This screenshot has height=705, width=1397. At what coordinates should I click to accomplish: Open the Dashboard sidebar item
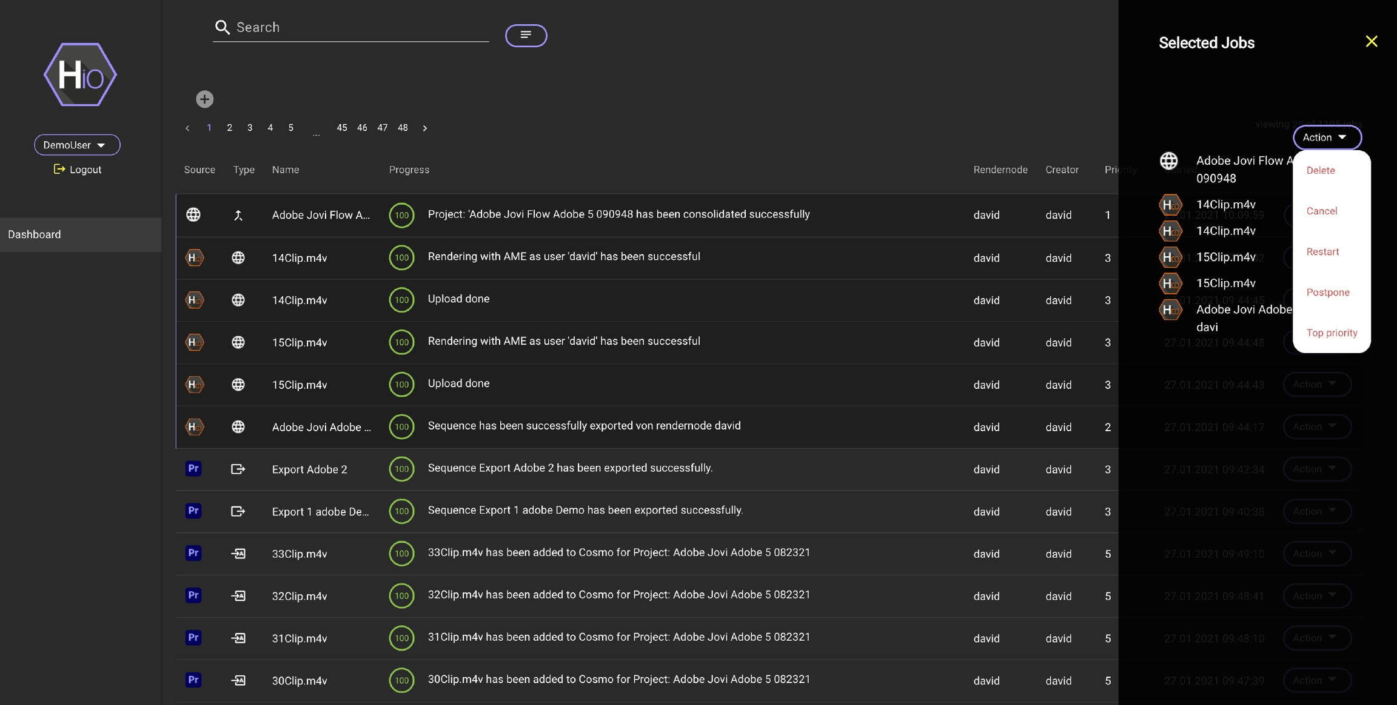pyautogui.click(x=35, y=234)
